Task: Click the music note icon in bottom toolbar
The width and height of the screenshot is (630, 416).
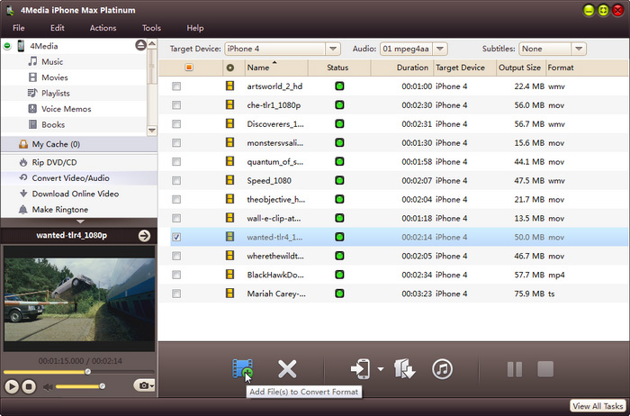Action: [x=442, y=369]
